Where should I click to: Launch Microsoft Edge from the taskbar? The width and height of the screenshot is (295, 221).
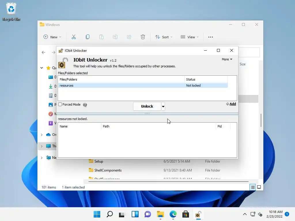[x=173, y=214]
